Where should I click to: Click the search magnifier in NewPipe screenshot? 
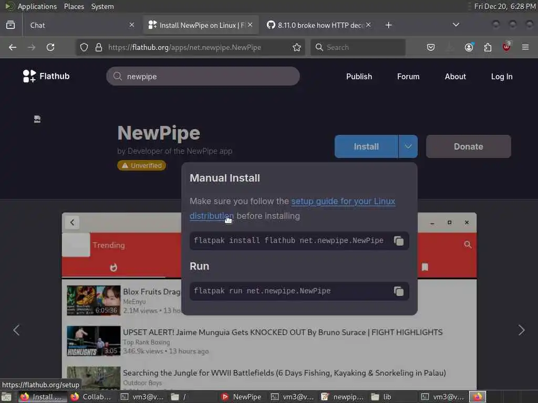click(x=467, y=245)
